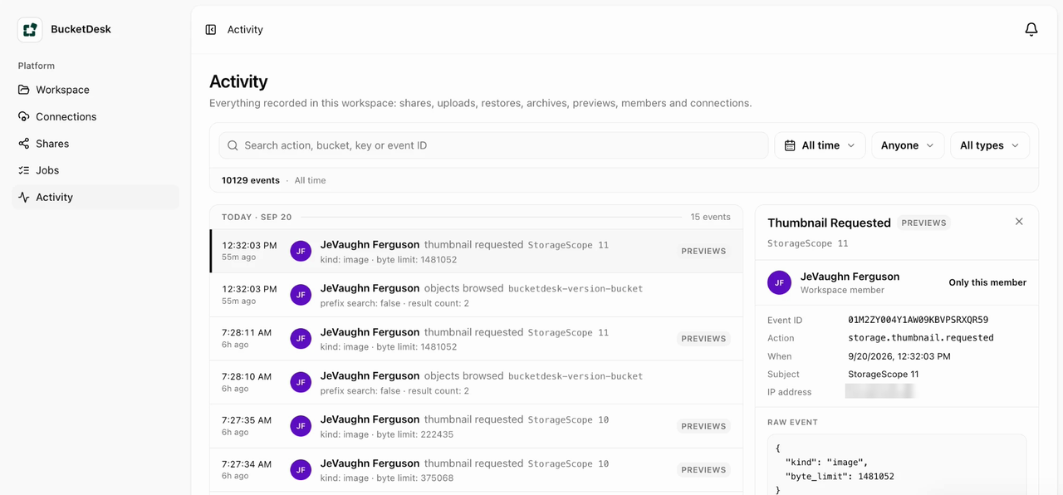The image size is (1063, 495).
Task: Click calendar icon in All time filter
Action: [x=791, y=145]
